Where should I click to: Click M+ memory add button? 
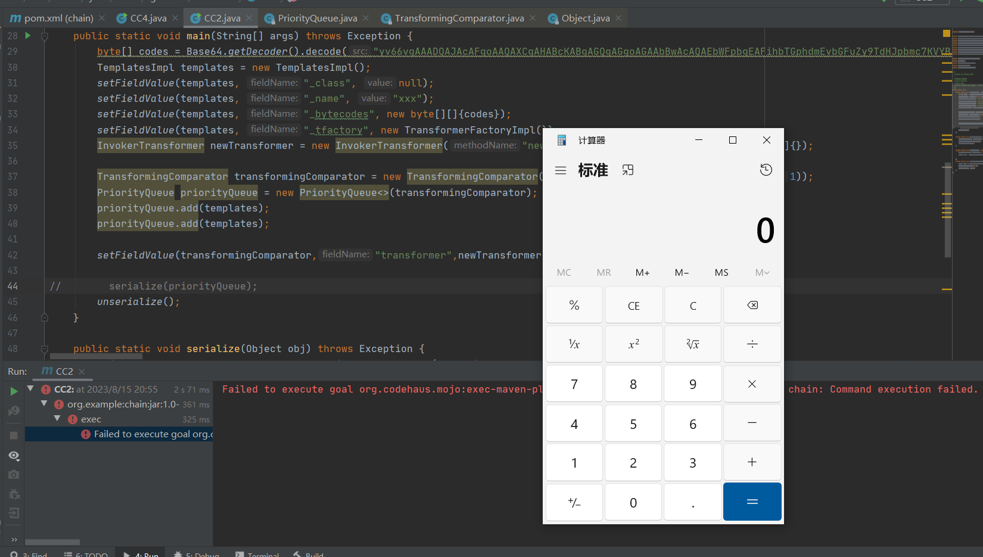click(x=642, y=273)
